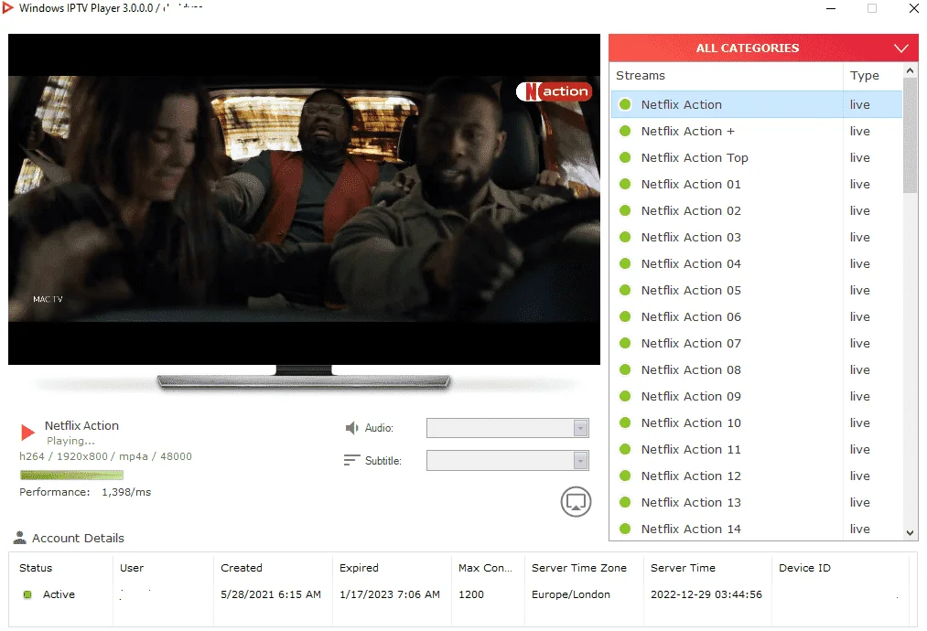Viewport: 927px width, 631px height.
Task: Click the stream list scrollbar thumb
Action: 910,134
